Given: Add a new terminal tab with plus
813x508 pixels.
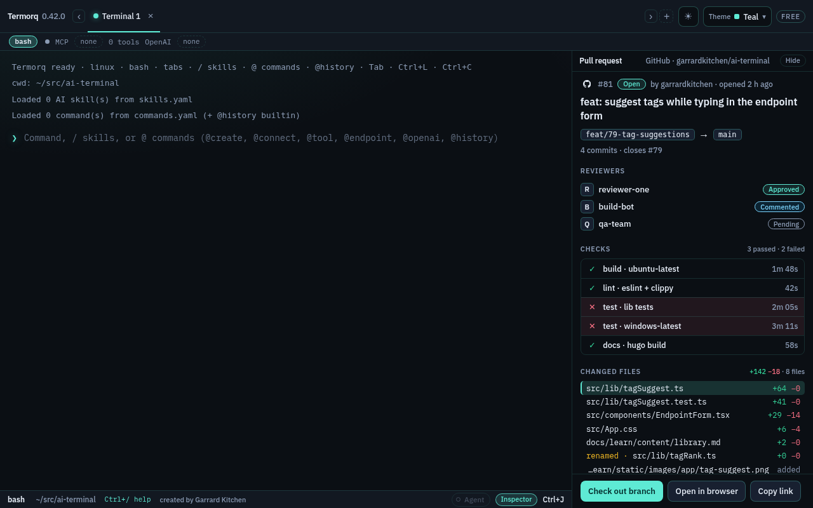Looking at the screenshot, I should point(666,17).
